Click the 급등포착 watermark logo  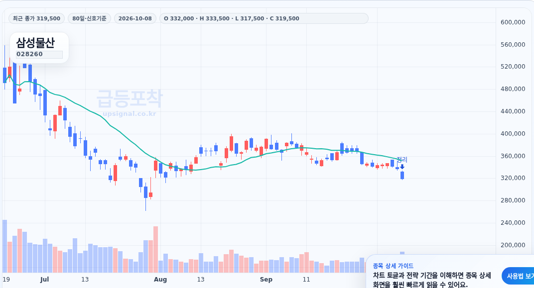pyautogui.click(x=130, y=98)
